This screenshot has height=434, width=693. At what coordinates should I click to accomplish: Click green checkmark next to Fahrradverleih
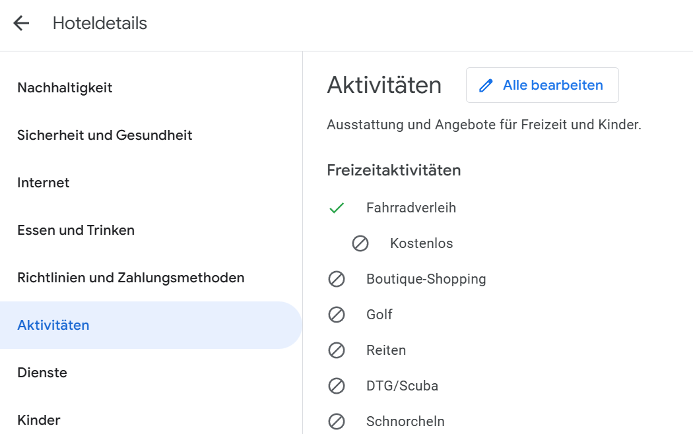click(x=337, y=208)
